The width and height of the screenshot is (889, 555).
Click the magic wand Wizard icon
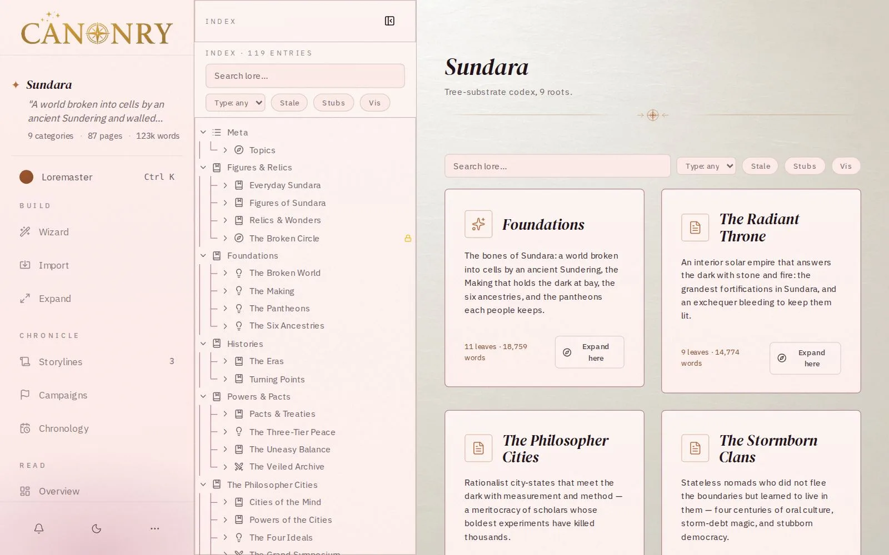(25, 232)
